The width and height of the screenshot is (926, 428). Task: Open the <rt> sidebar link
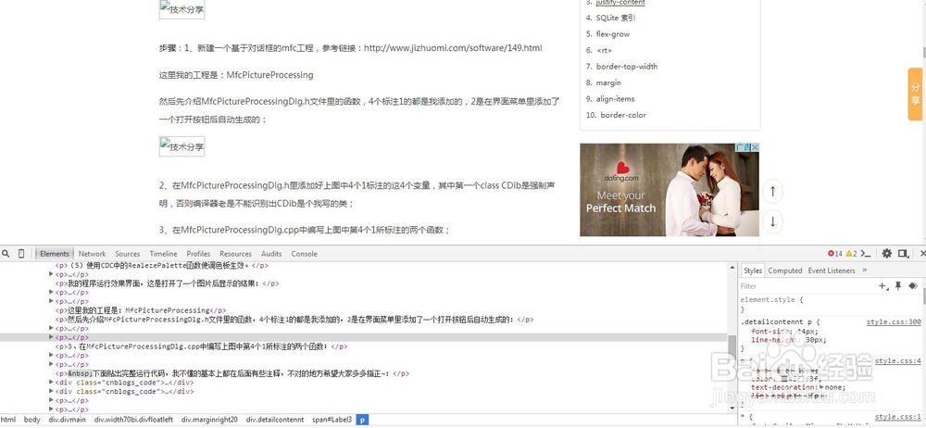click(x=604, y=50)
